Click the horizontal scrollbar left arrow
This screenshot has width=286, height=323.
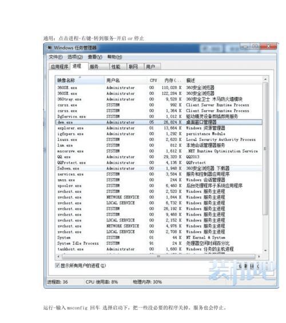click(58, 256)
